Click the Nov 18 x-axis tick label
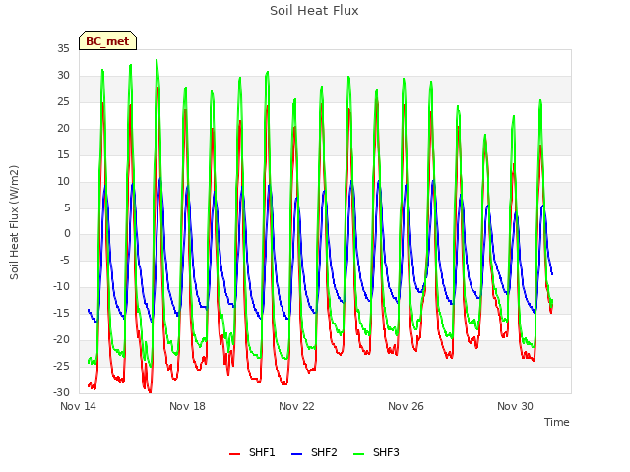Image resolution: width=630 pixels, height=472 pixels. 187,406
